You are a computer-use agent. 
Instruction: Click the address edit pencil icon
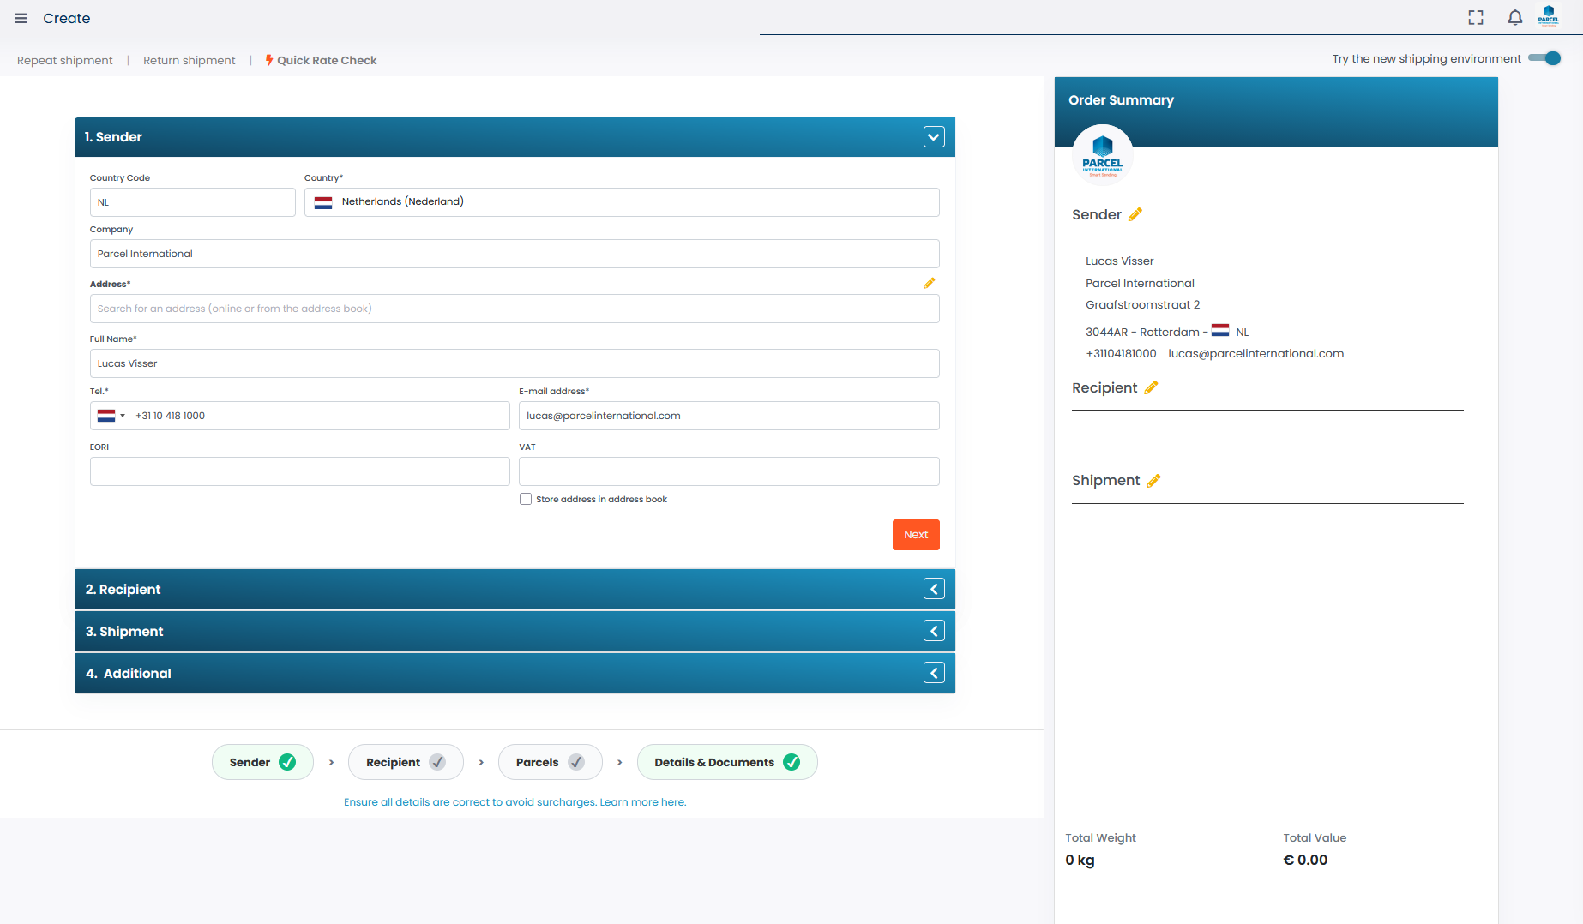(929, 283)
